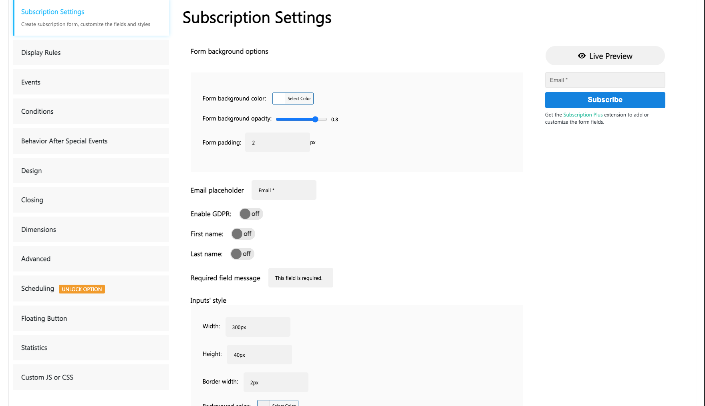Click the Form padding input field
The width and height of the screenshot is (705, 406).
tap(277, 143)
